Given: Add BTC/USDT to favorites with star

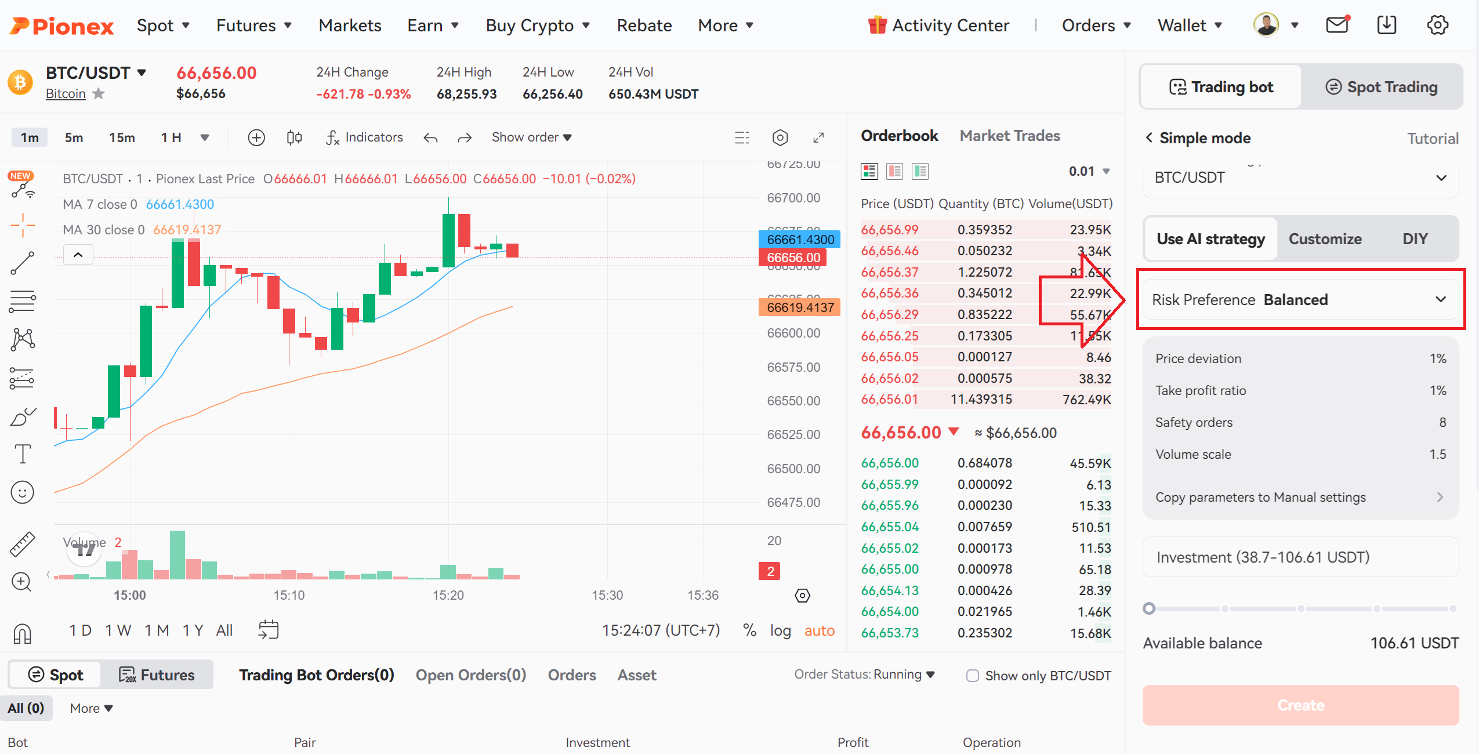Looking at the screenshot, I should pos(99,93).
